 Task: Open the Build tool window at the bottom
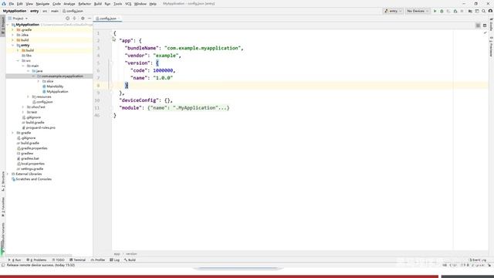pos(130,260)
